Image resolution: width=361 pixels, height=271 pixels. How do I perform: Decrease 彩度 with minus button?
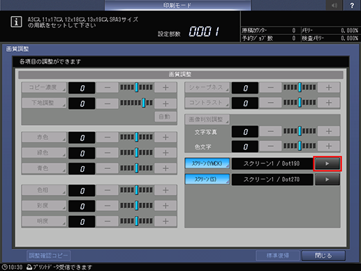[x=108, y=206]
